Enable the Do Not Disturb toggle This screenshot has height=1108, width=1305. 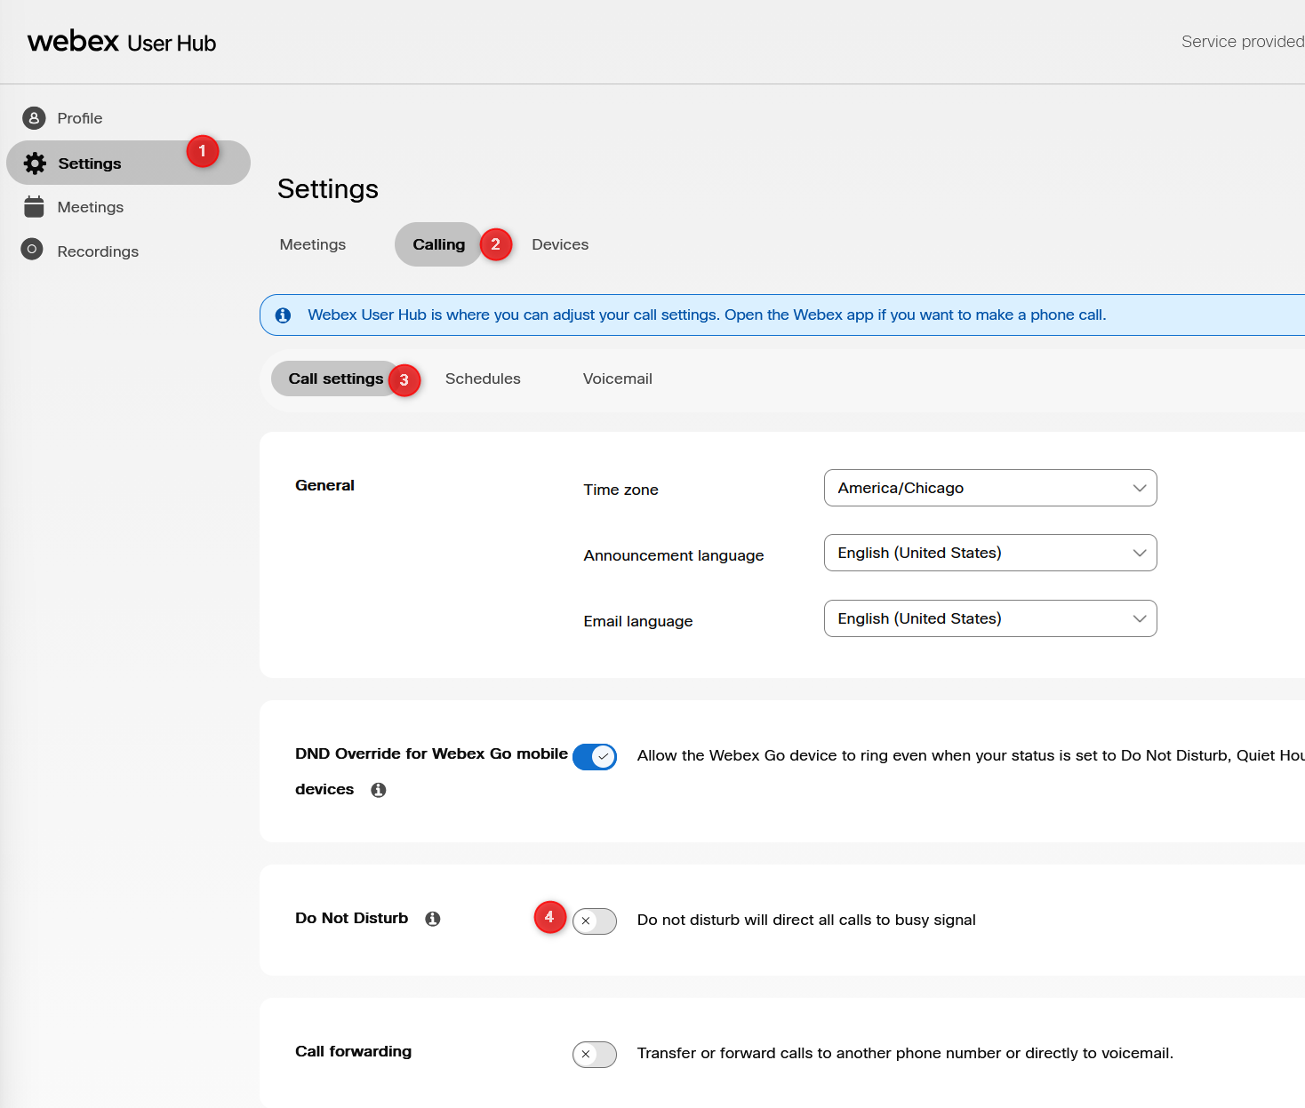[x=595, y=921]
